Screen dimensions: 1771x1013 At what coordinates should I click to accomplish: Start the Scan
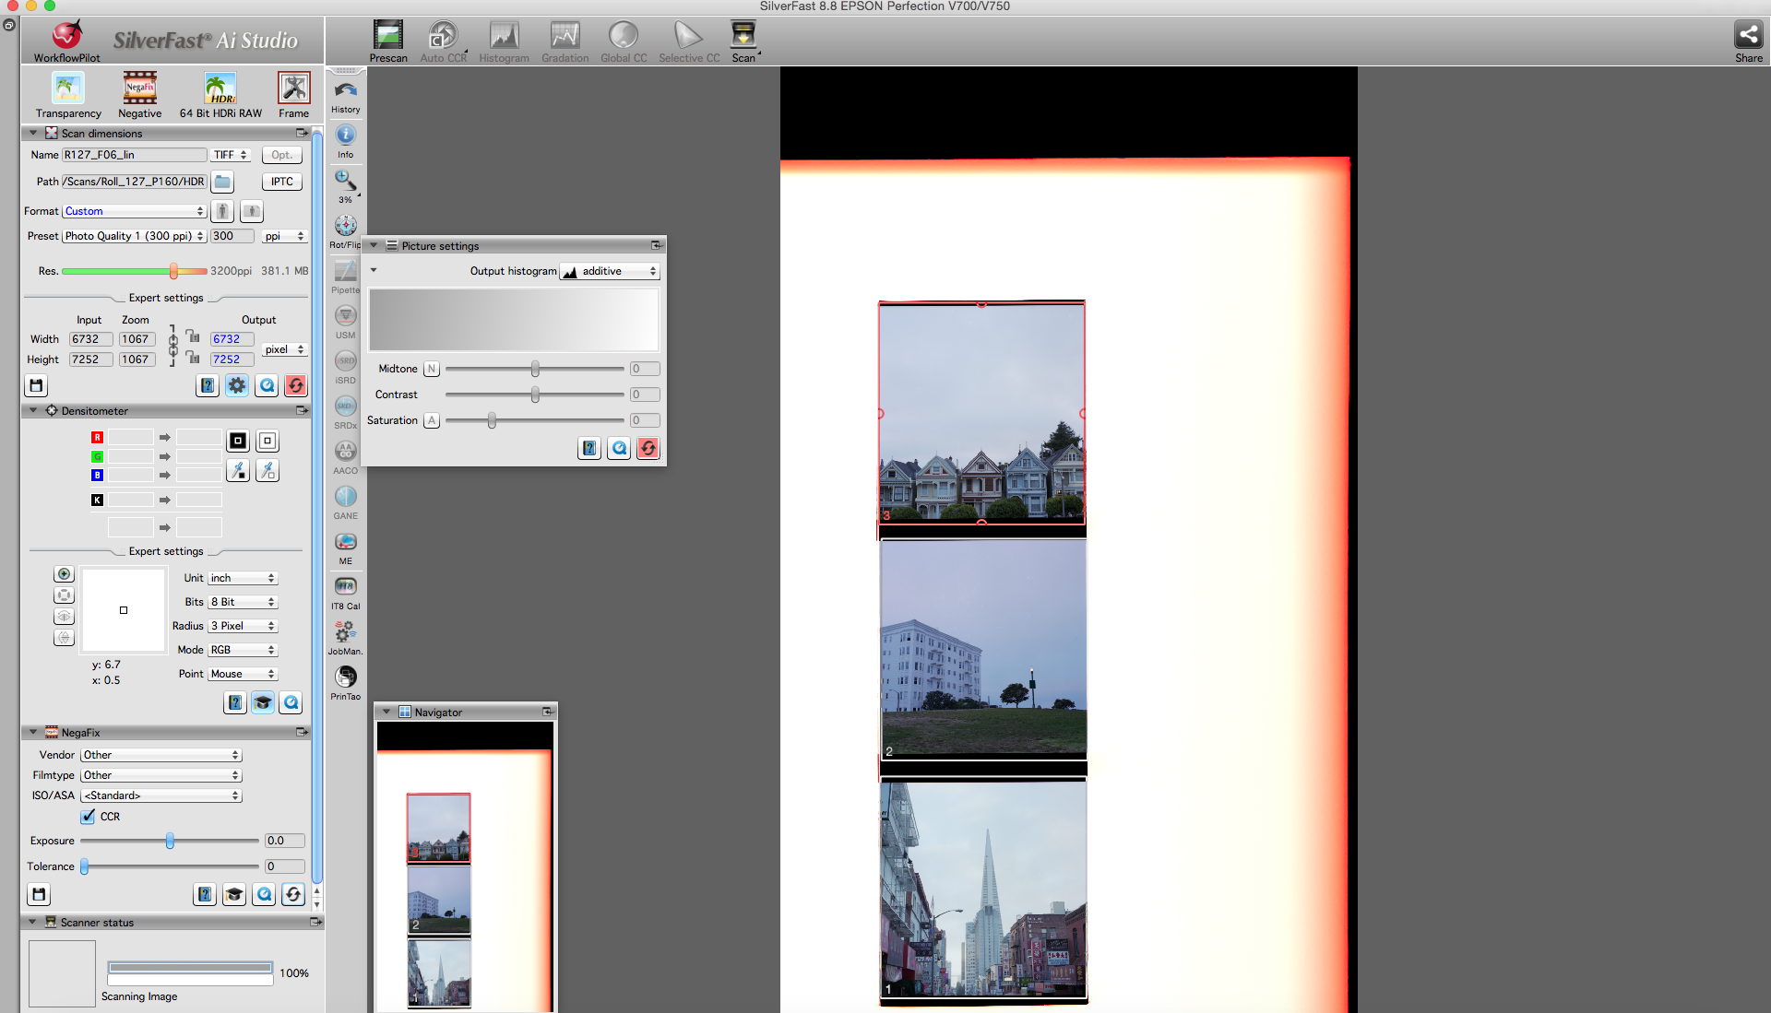point(743,41)
